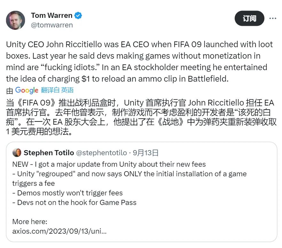The image size is (282, 248).
Task: Click the original English tweet text
Action: click(x=139, y=62)
